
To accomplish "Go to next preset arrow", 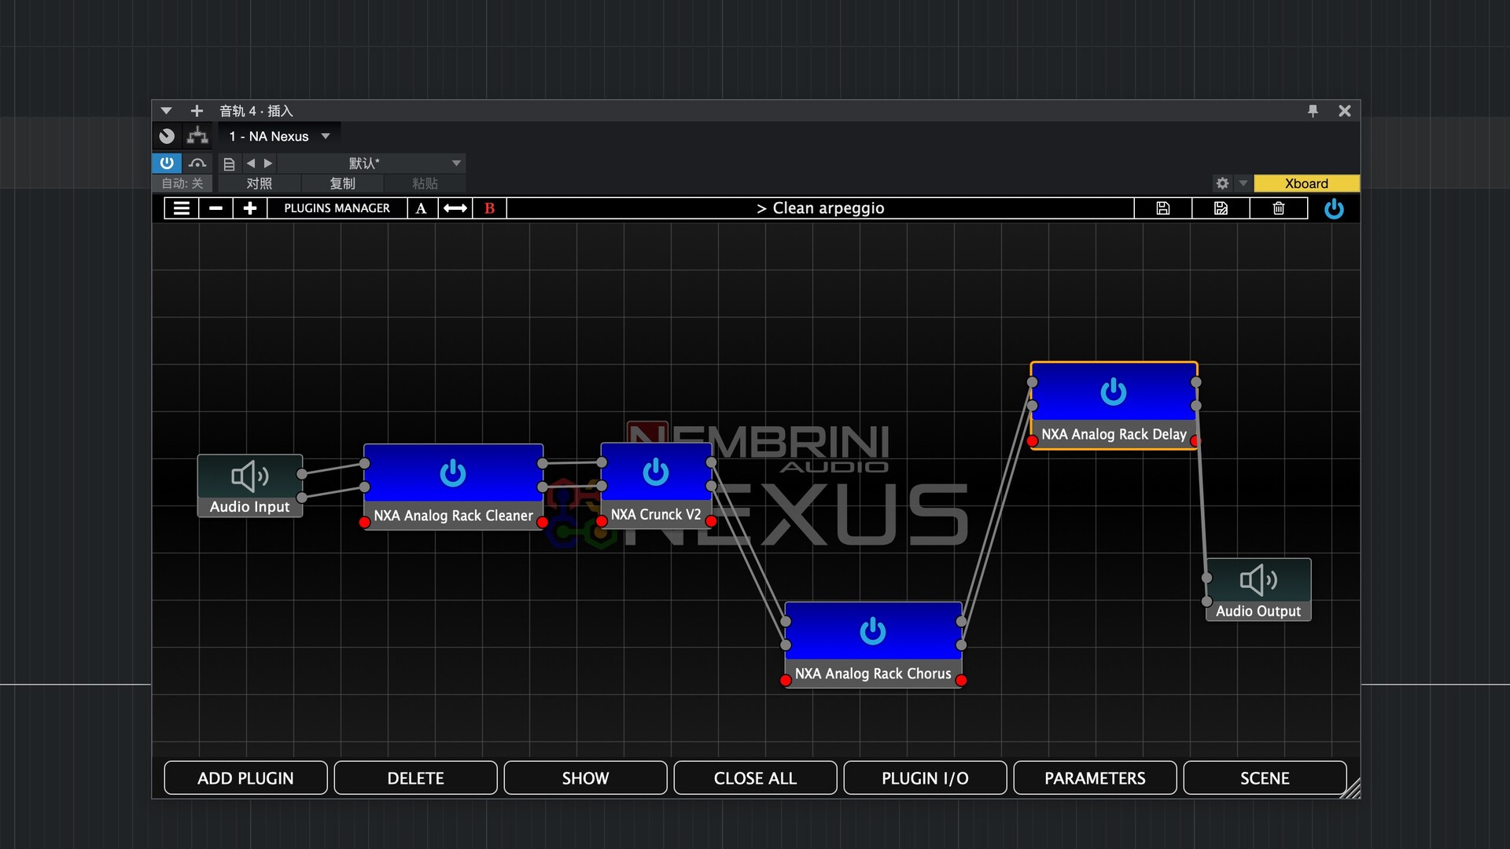I will tap(268, 164).
